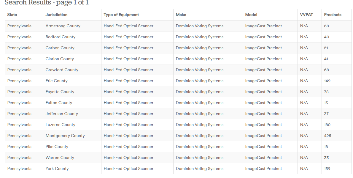Click Hand-Fed Optical Scanner in Pike County row
353x178 pixels.
128,147
